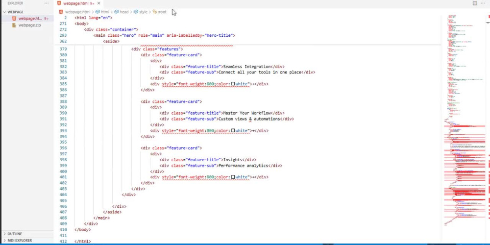
Task: Click sticky scroll line <body>
Action: pyautogui.click(x=81, y=24)
